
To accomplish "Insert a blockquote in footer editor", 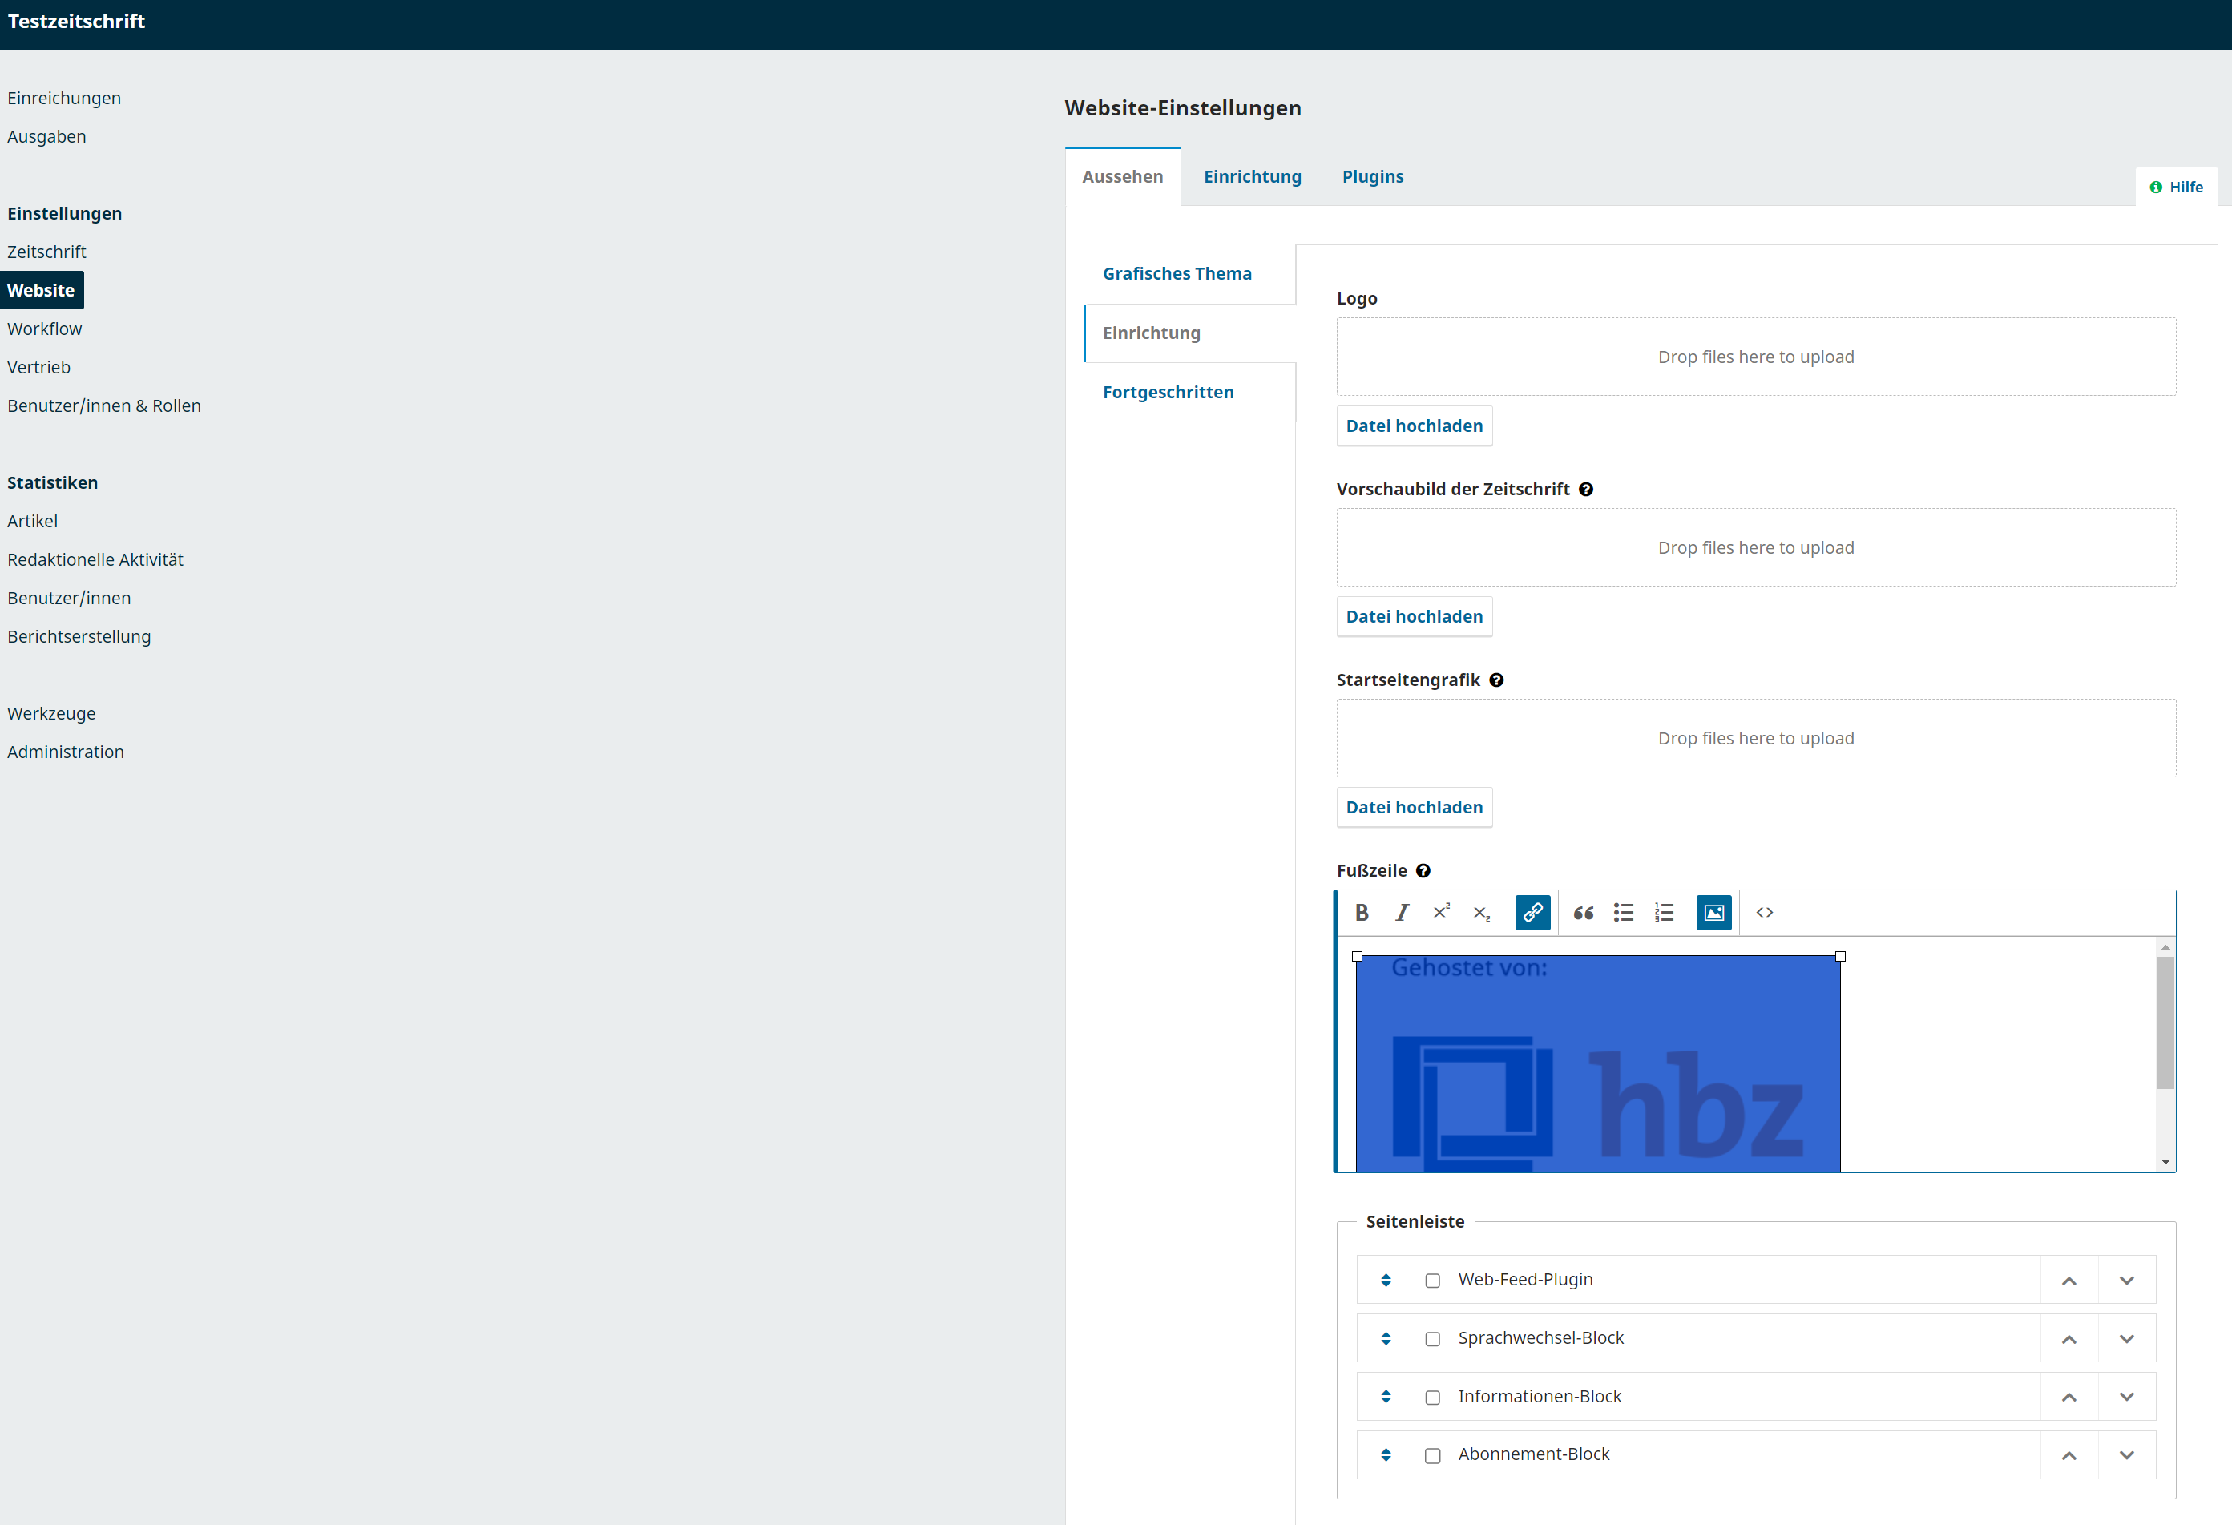I will click(x=1583, y=912).
